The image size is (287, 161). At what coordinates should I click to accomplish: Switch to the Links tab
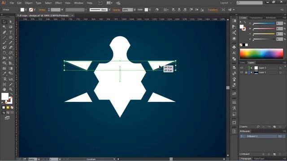(243, 63)
